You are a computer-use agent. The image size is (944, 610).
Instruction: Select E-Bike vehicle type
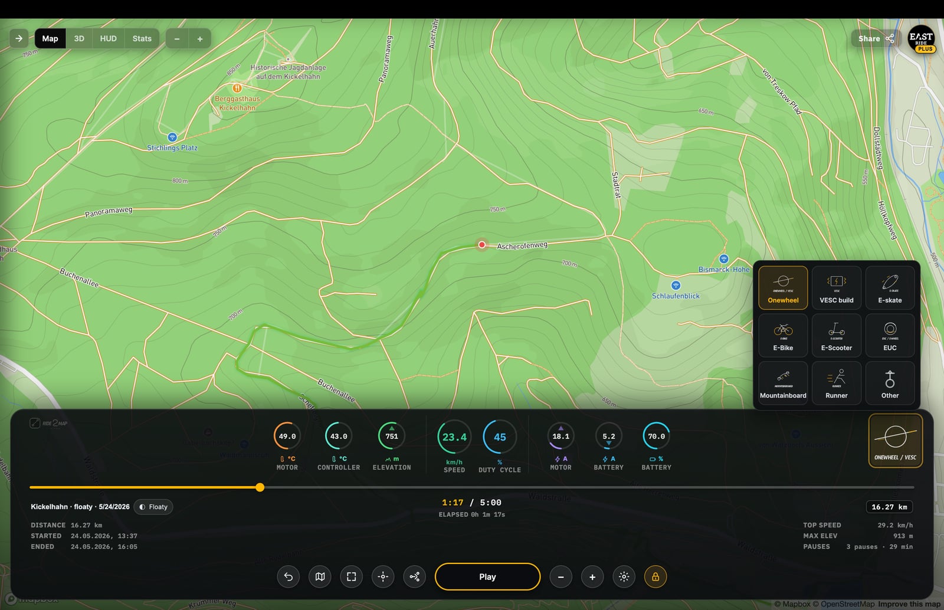coord(783,336)
